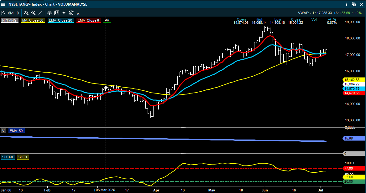Click the Close value 15,004.22

point(295,23)
